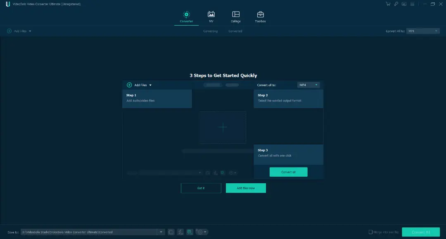Image resolution: width=446 pixels, height=239 pixels.
Task: Click the Save to path field
Action: click(89, 232)
